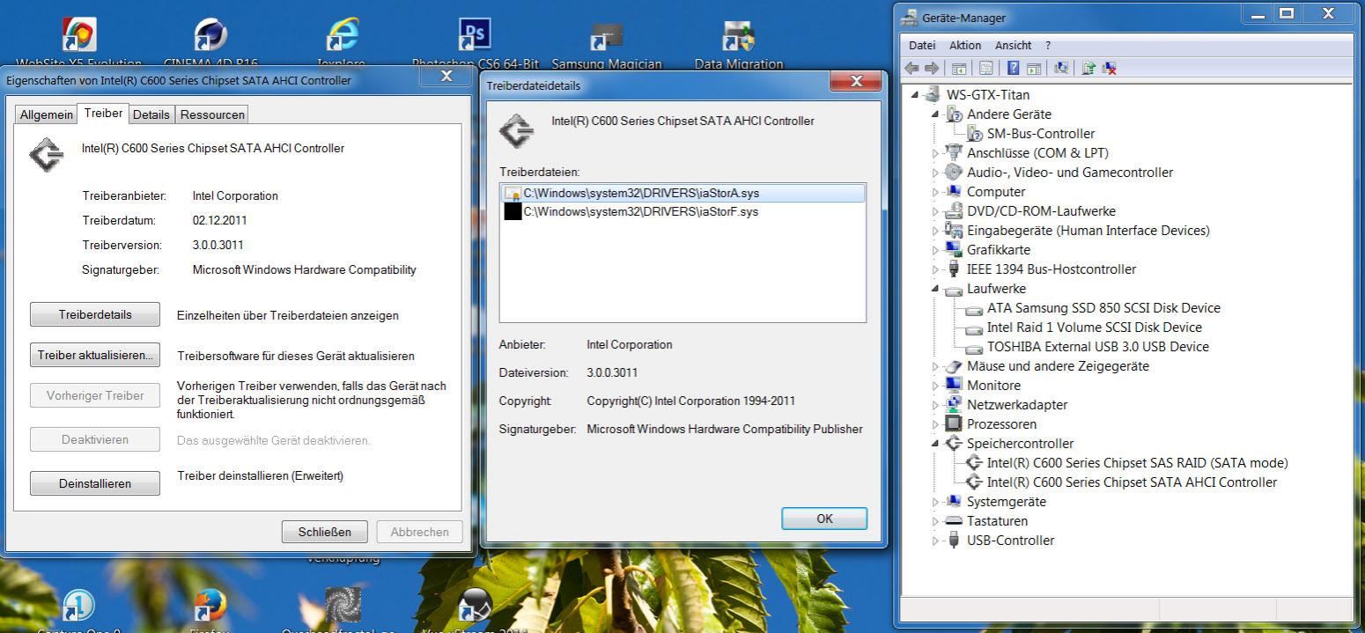The height and width of the screenshot is (633, 1365).
Task: Expand the IEEE 1394 Bus-Hostcontroller node
Action: coord(936,269)
